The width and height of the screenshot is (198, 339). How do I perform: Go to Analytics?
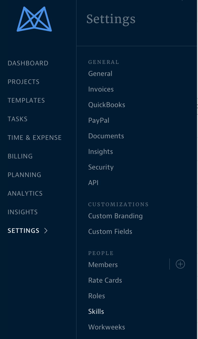tap(25, 193)
